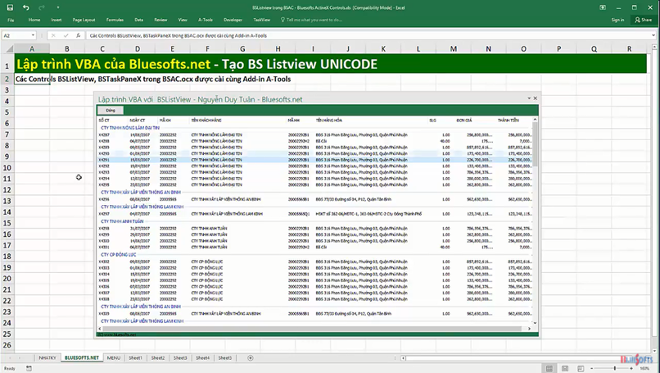Viewport: 660px width, 373px height.
Task: Open the Developer ribbon tab
Action: click(233, 20)
